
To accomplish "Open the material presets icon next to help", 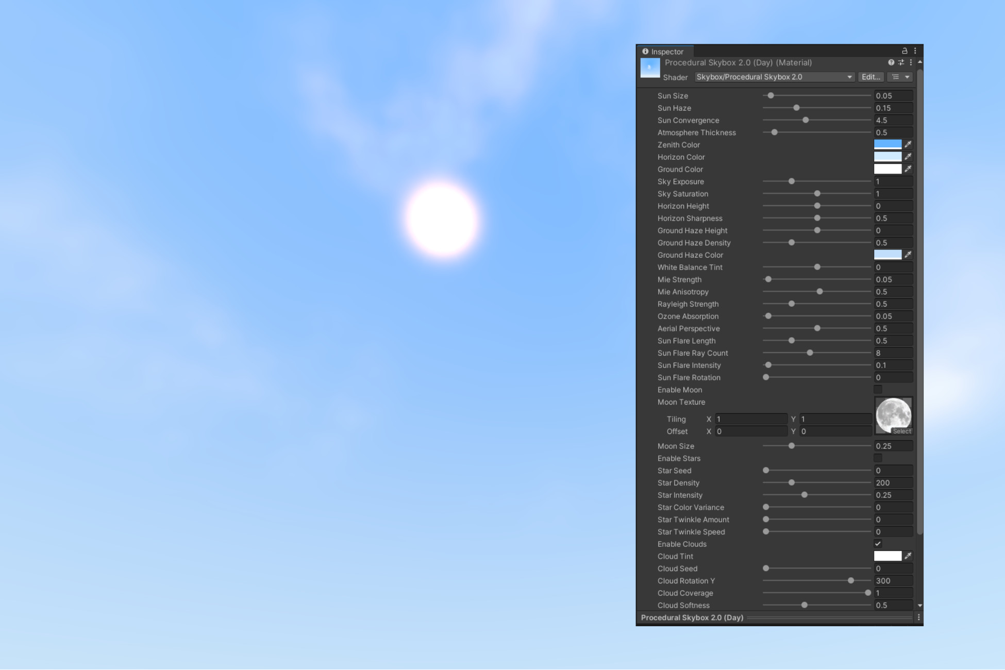I will 901,62.
